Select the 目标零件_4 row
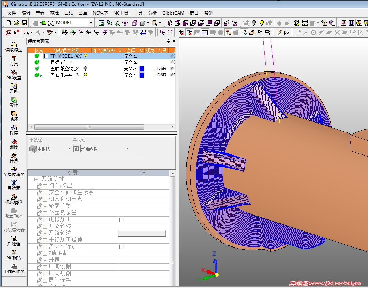 tap(102, 62)
